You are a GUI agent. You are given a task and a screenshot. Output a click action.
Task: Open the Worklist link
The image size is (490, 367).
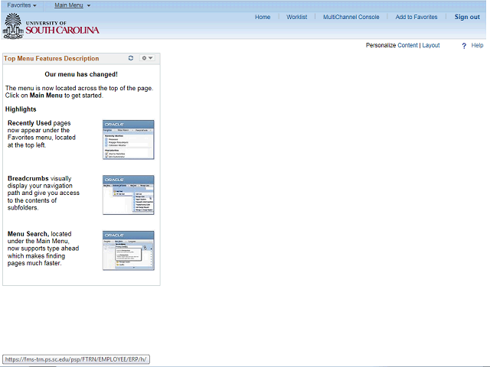click(296, 17)
